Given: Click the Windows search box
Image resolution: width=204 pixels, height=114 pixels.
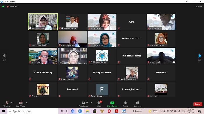Looking at the screenshot, I should click(33, 111).
